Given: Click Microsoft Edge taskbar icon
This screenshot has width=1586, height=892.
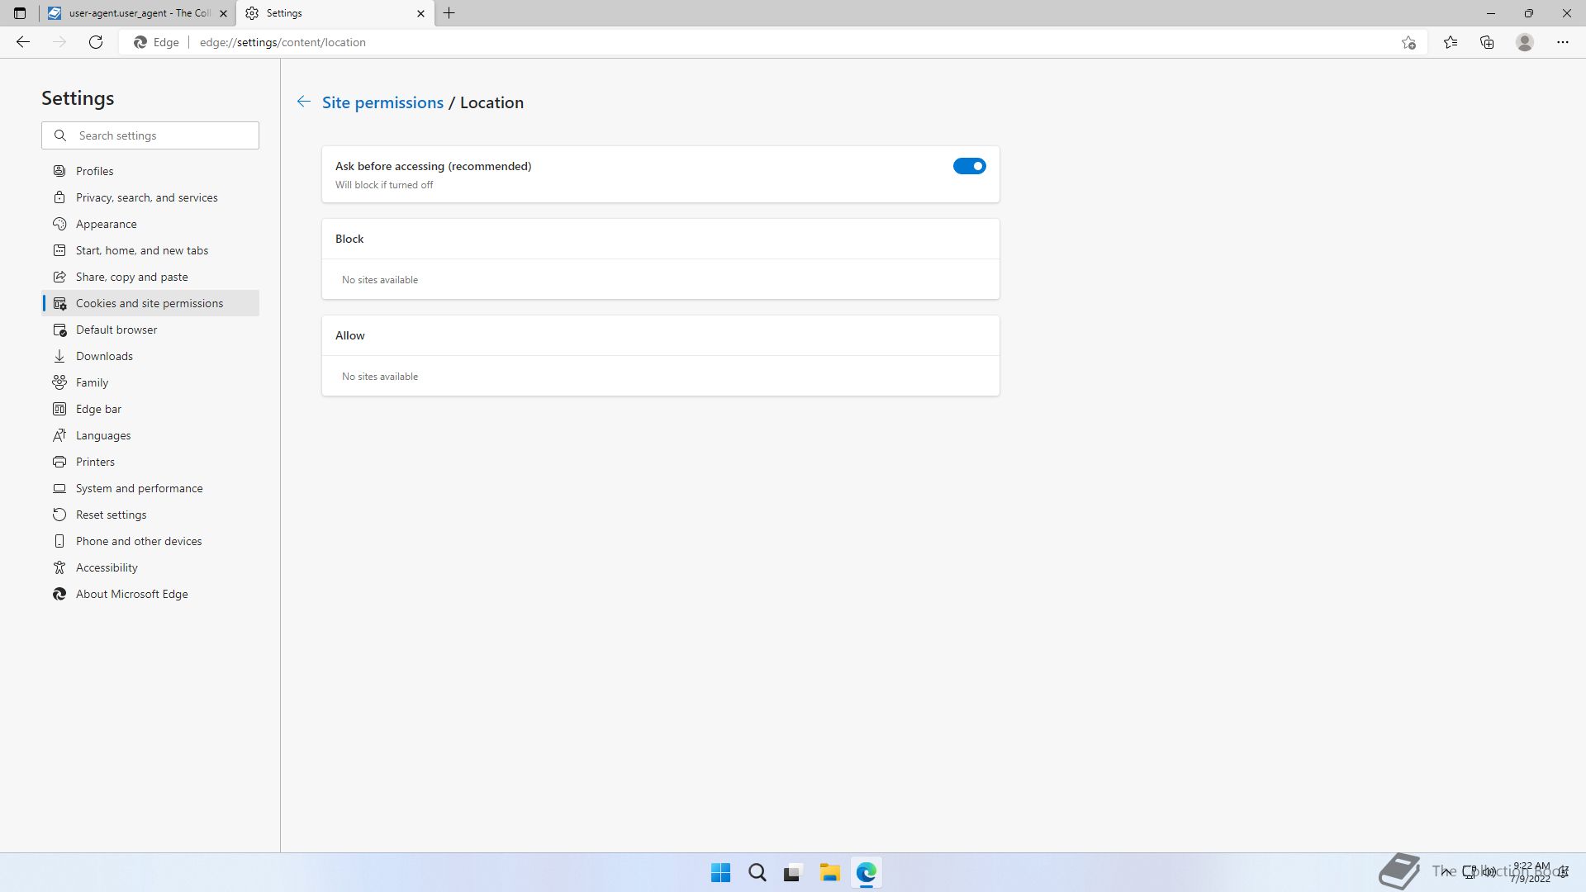Looking at the screenshot, I should pos(866,872).
